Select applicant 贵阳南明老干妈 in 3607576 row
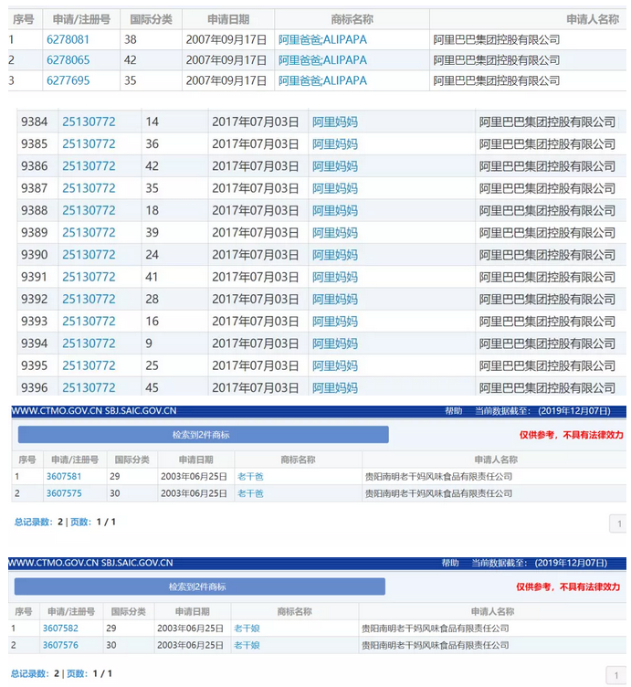631x687 pixels. click(x=436, y=645)
